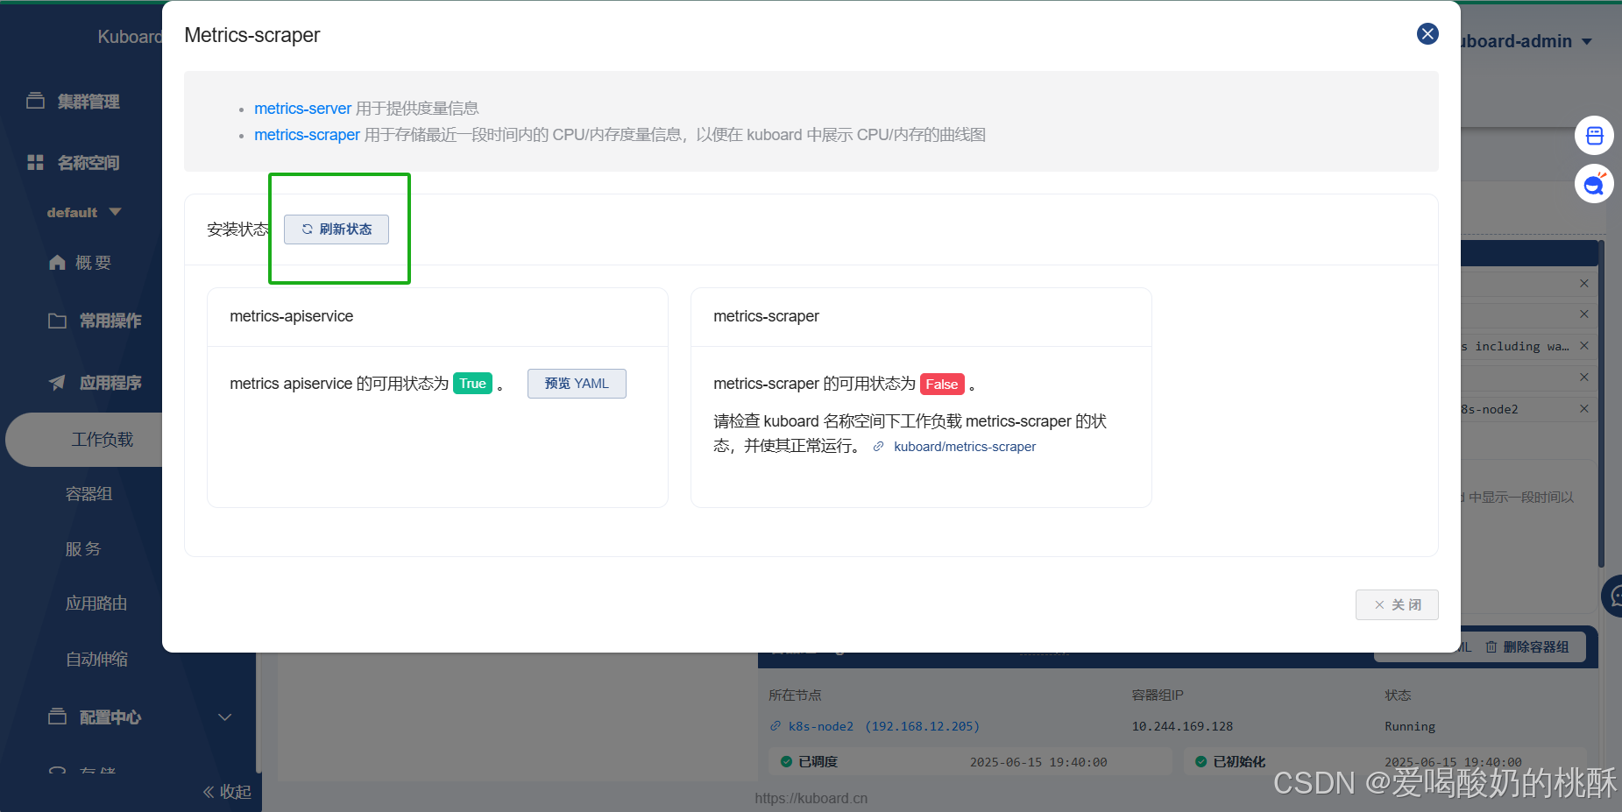Click the chat bubble icon at right edge

[1613, 597]
